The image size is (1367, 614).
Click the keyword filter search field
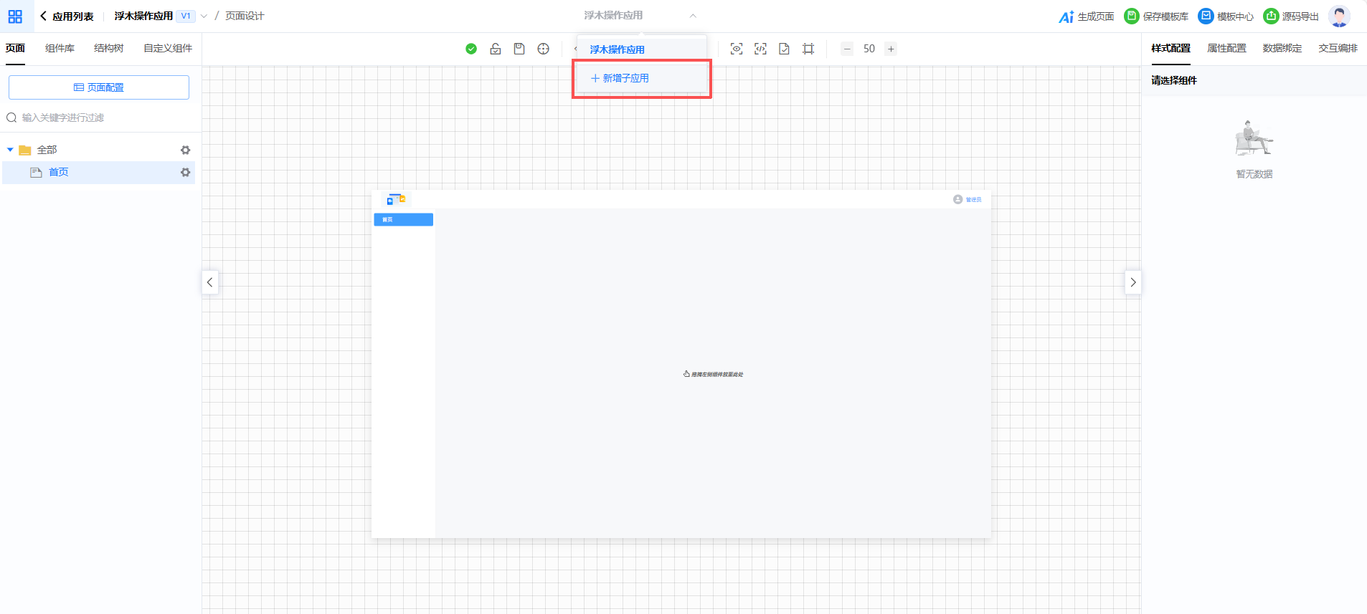click(x=100, y=117)
